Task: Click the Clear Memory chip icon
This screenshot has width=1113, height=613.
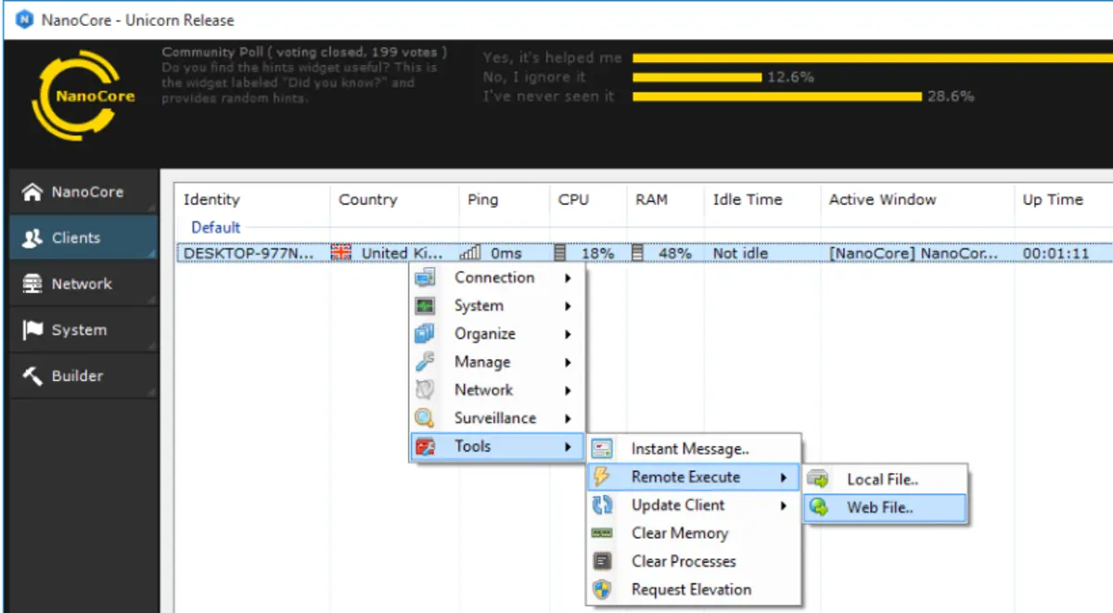Action: [602, 533]
